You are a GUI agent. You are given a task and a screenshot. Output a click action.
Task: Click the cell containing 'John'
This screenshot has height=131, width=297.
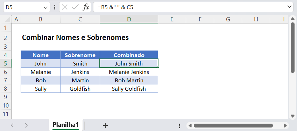point(41,63)
